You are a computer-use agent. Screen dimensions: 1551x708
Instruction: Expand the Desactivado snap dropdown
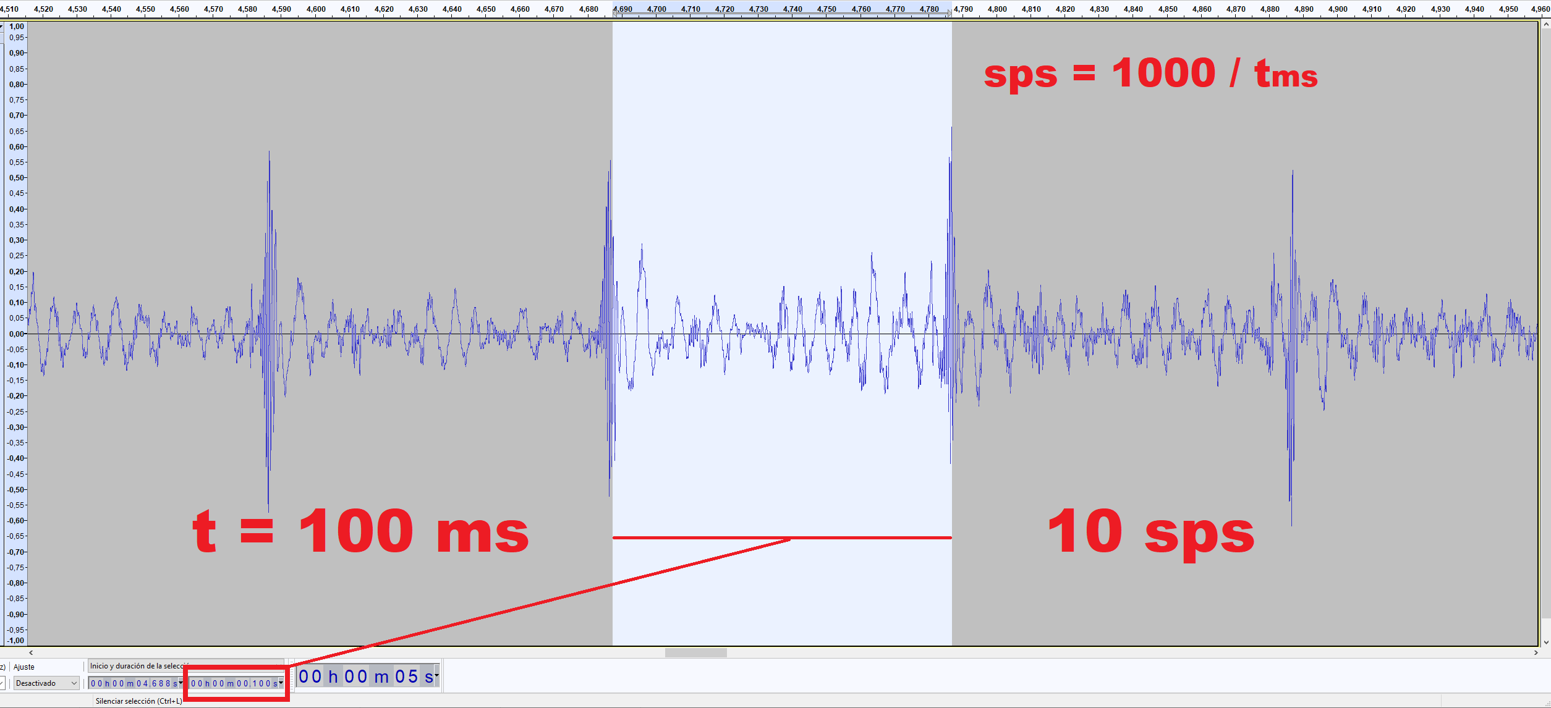[74, 683]
